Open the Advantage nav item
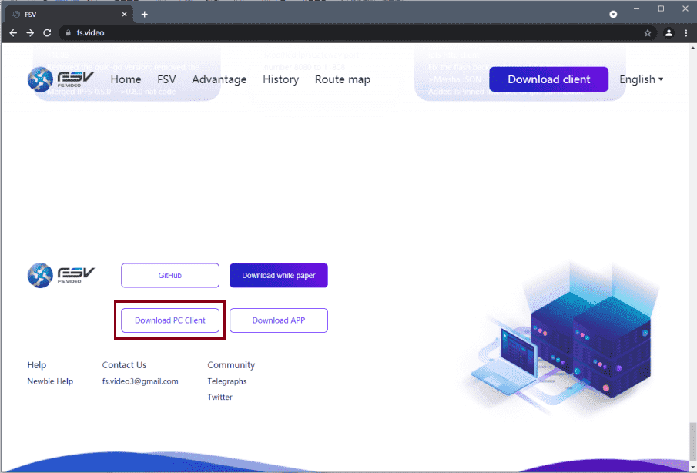The height and width of the screenshot is (473, 697). tap(219, 79)
